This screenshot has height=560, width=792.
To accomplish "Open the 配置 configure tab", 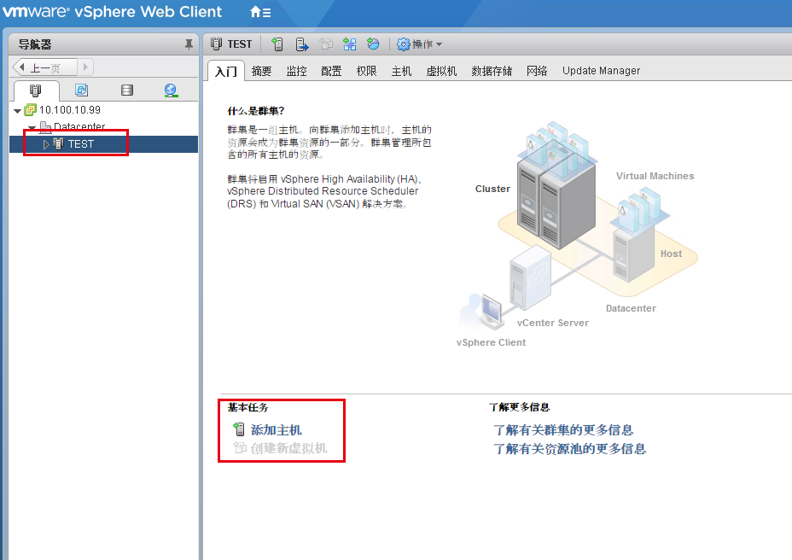I will point(331,71).
